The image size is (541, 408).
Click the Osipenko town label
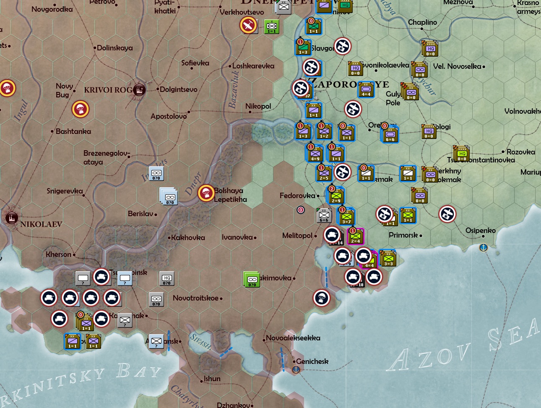point(480,231)
